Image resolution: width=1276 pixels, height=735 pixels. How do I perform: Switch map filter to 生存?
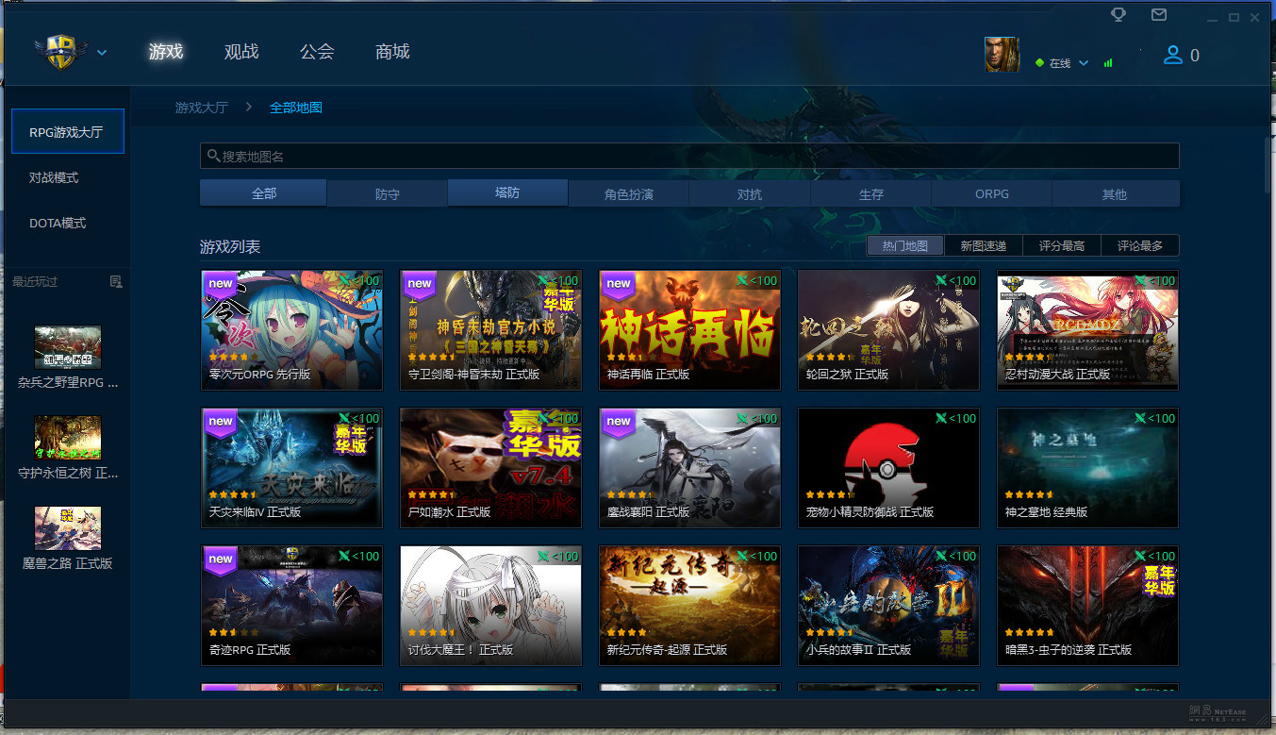click(x=870, y=193)
